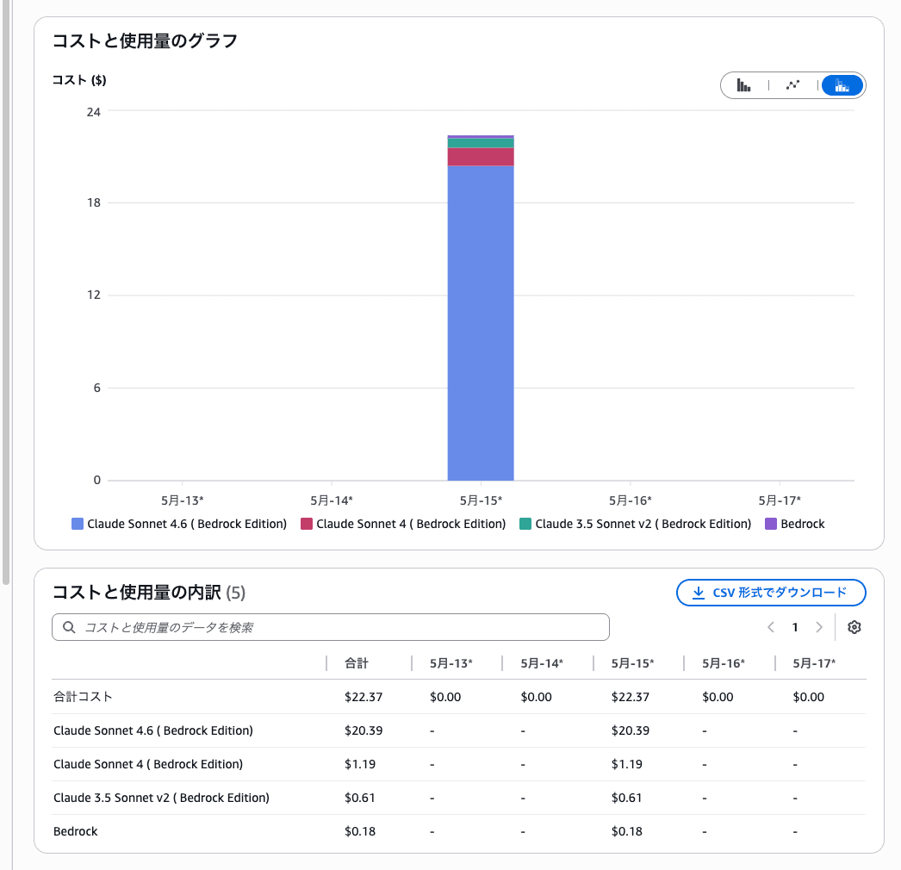Focus the cost data search field

[x=331, y=627]
